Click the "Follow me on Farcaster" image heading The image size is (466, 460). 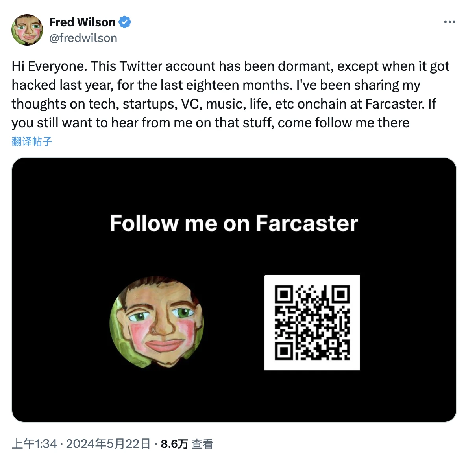pos(234,223)
